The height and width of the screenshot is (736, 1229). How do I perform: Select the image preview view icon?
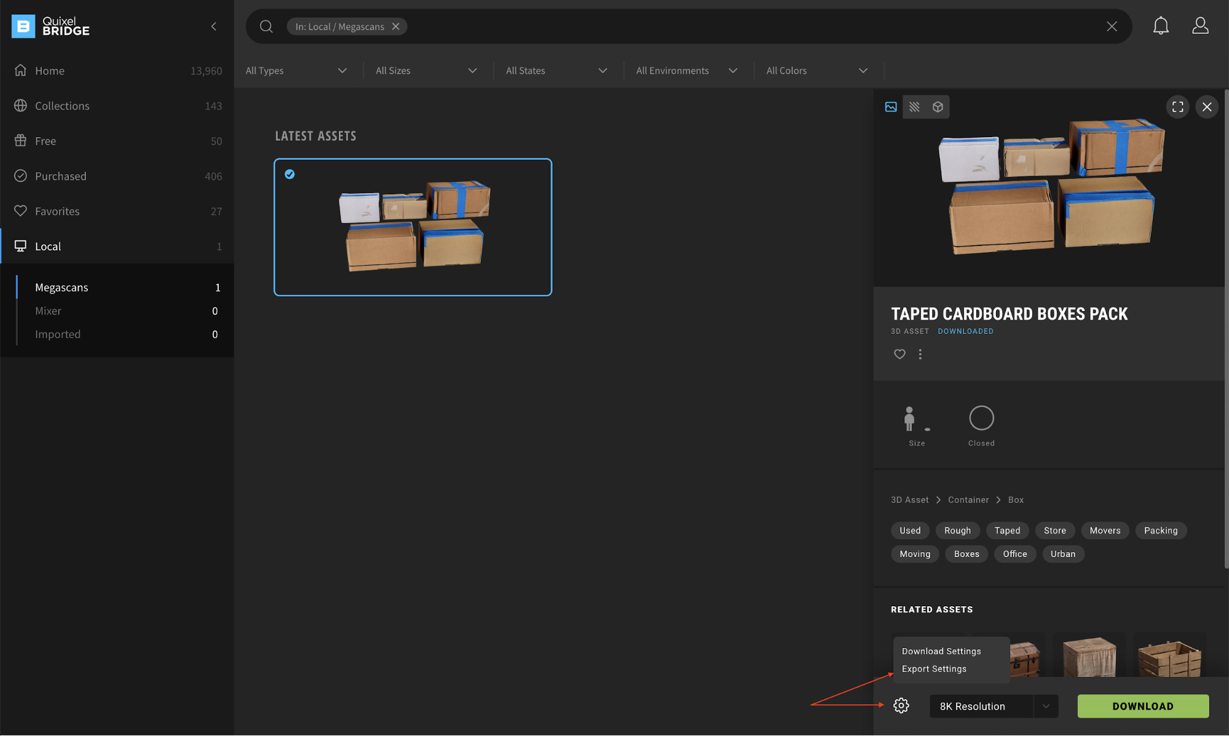click(x=891, y=106)
